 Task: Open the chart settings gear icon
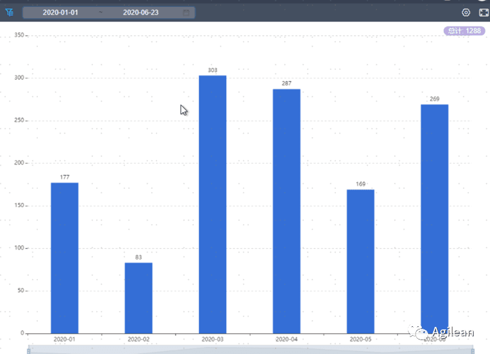pos(466,13)
